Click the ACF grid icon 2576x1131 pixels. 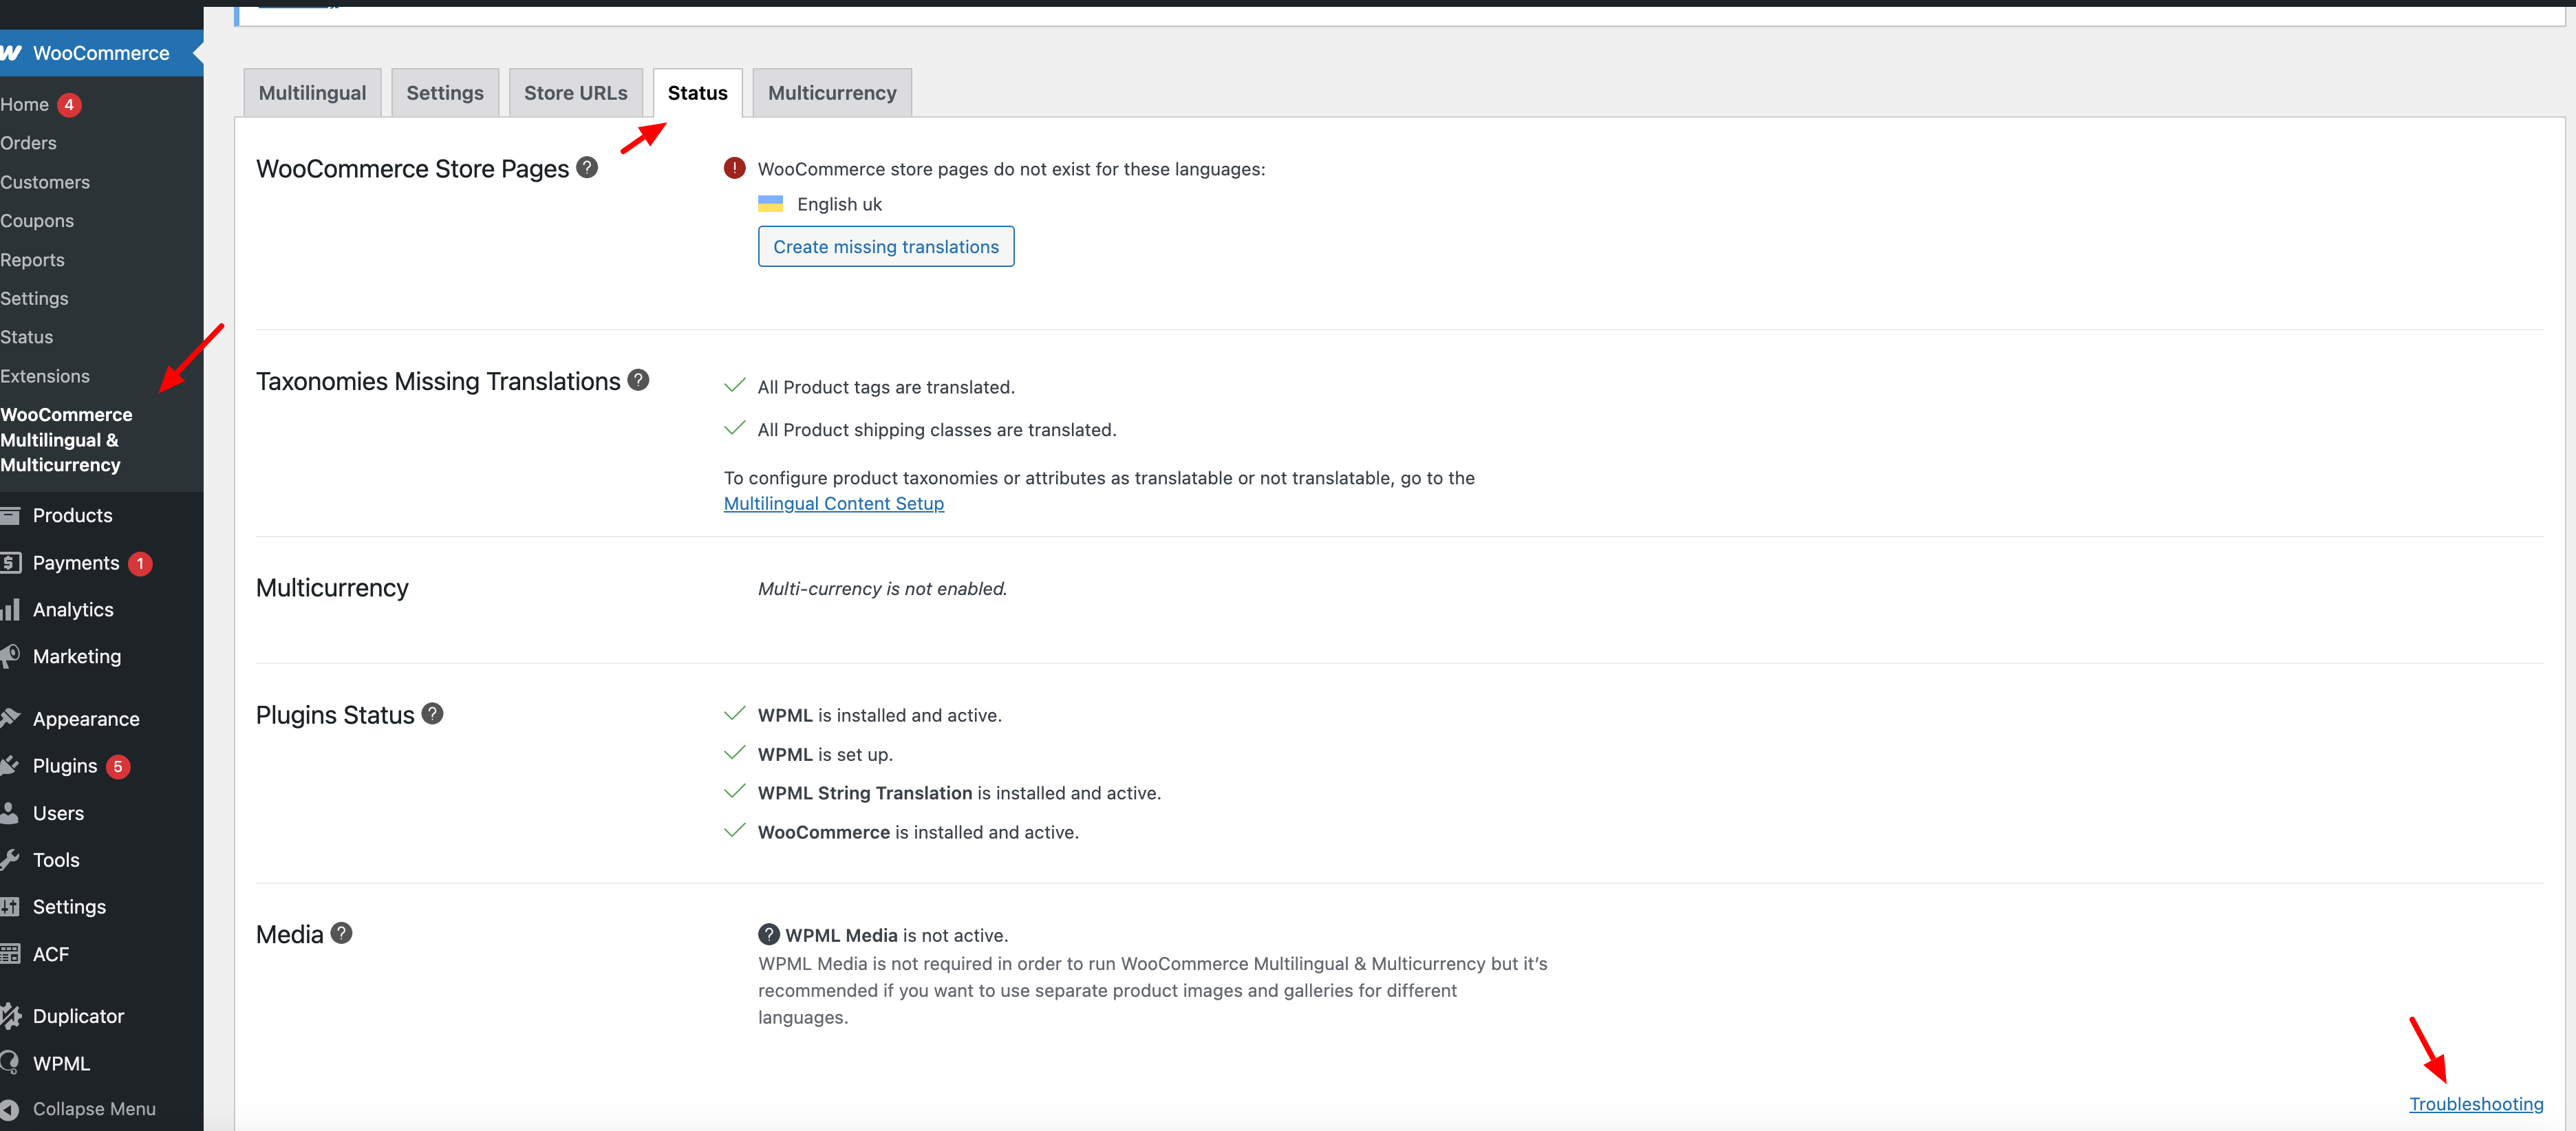pyautogui.click(x=10, y=954)
